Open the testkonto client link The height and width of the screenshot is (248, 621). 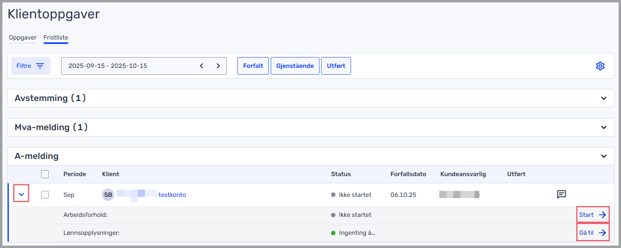coord(172,195)
